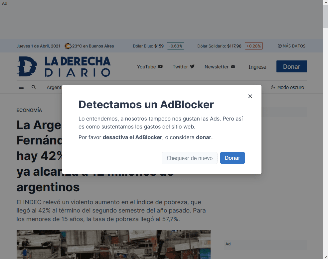Open the ECONOMÍA category label

(29, 110)
